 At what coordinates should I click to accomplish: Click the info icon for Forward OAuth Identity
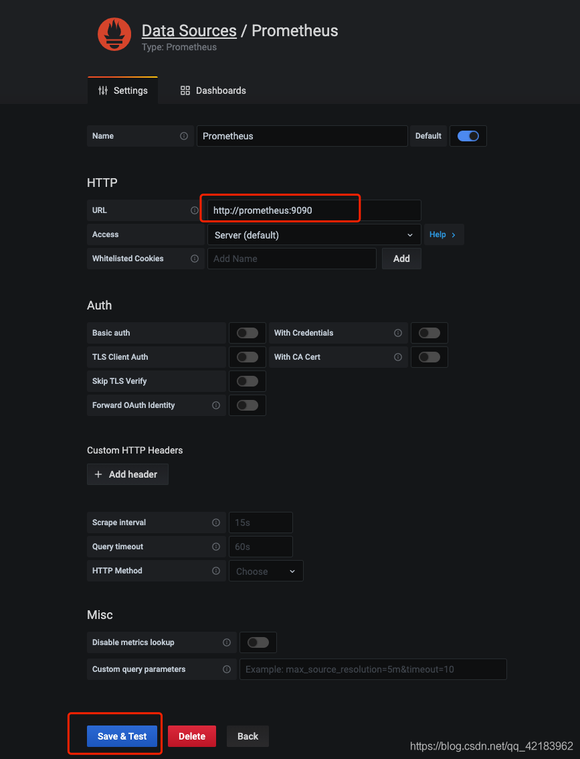tap(216, 405)
